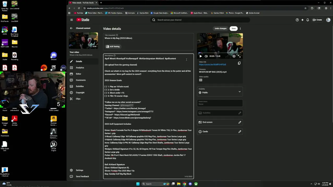The height and width of the screenshot is (187, 333).
Task: Edit the Cards element
Action: [220, 131]
